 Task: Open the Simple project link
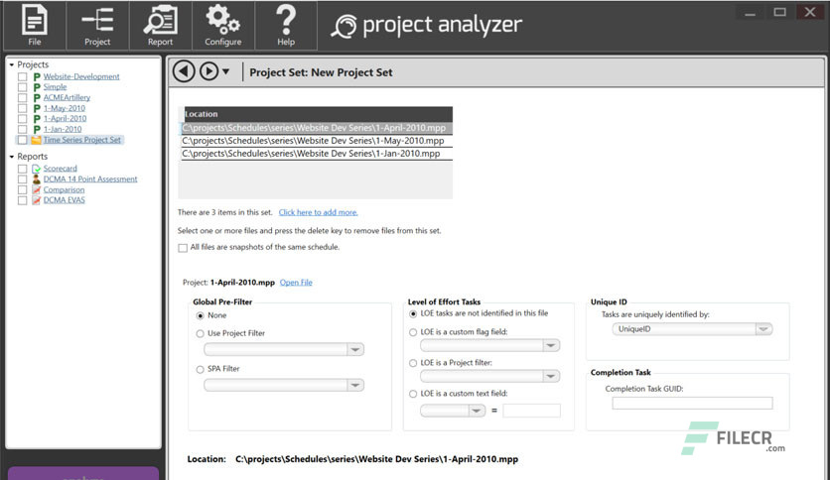[55, 87]
